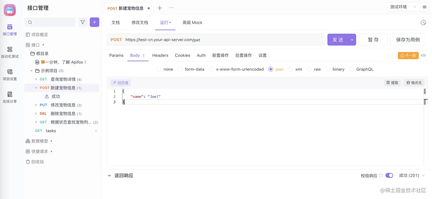Open the 项目设置 sidebar panel

point(10,75)
